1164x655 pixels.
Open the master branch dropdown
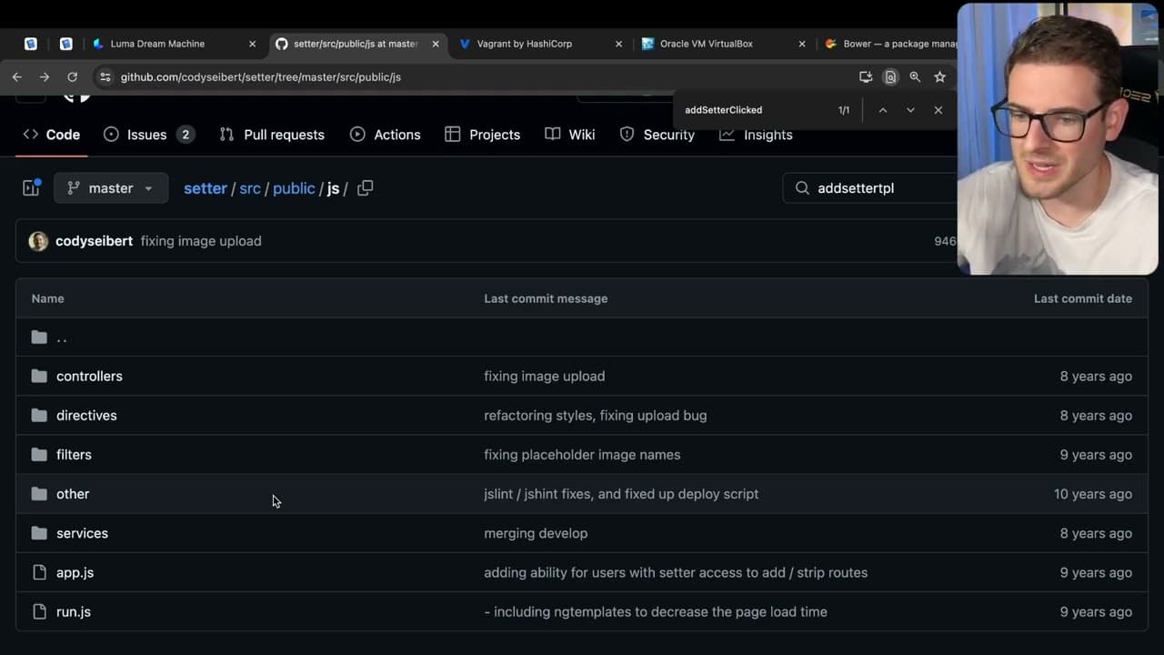coord(111,188)
